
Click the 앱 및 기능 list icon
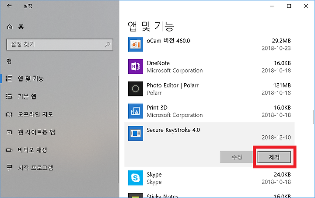9,78
